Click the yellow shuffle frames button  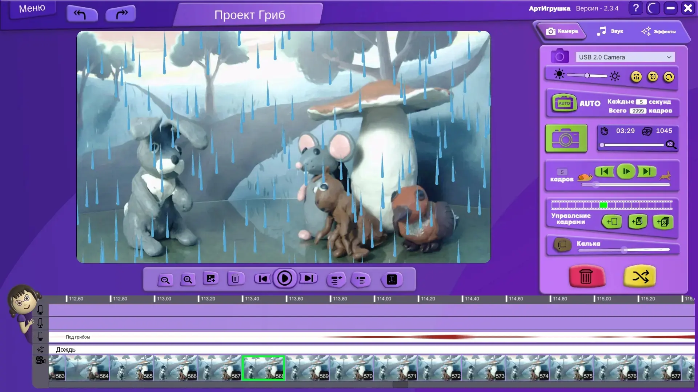pyautogui.click(x=639, y=277)
